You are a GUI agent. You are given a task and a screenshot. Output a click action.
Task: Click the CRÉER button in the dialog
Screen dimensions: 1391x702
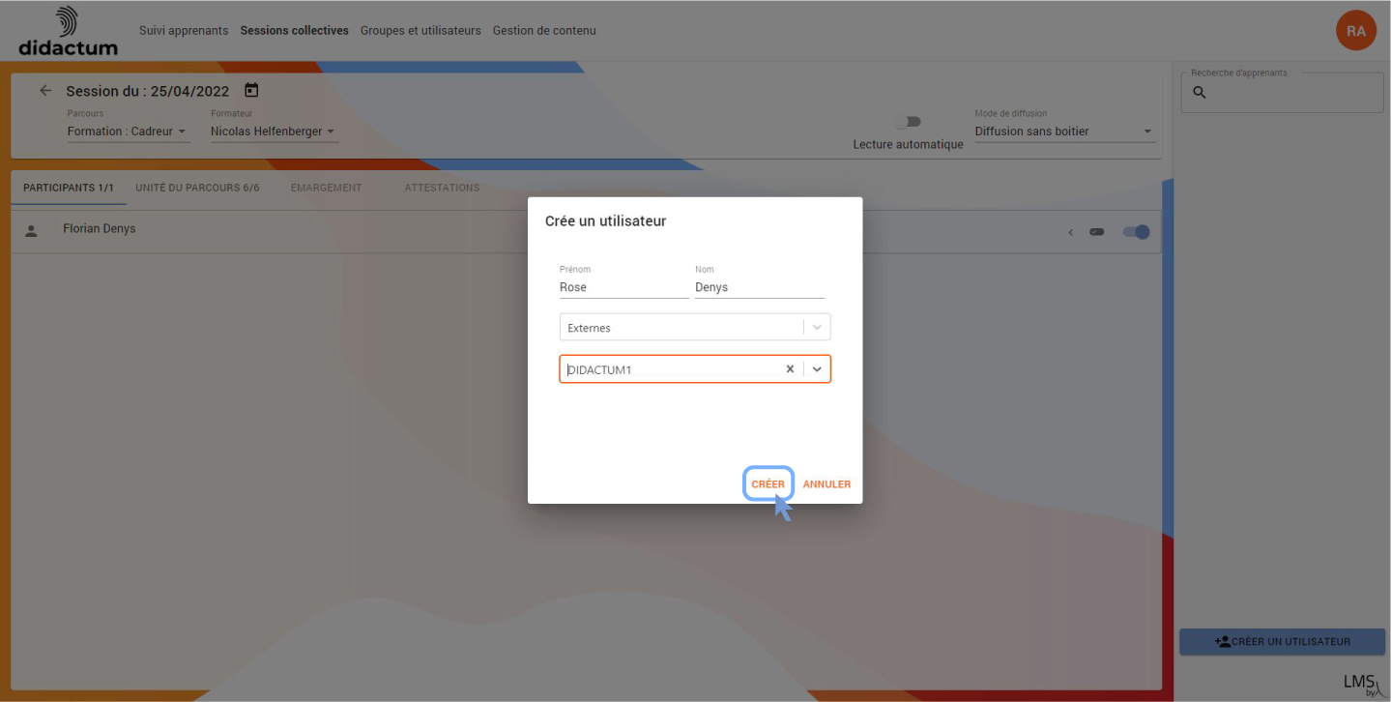pyautogui.click(x=768, y=483)
